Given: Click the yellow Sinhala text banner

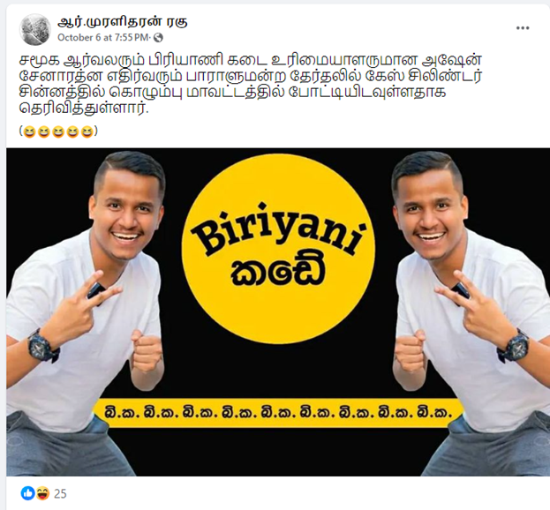Looking at the screenshot, I should (278, 413).
